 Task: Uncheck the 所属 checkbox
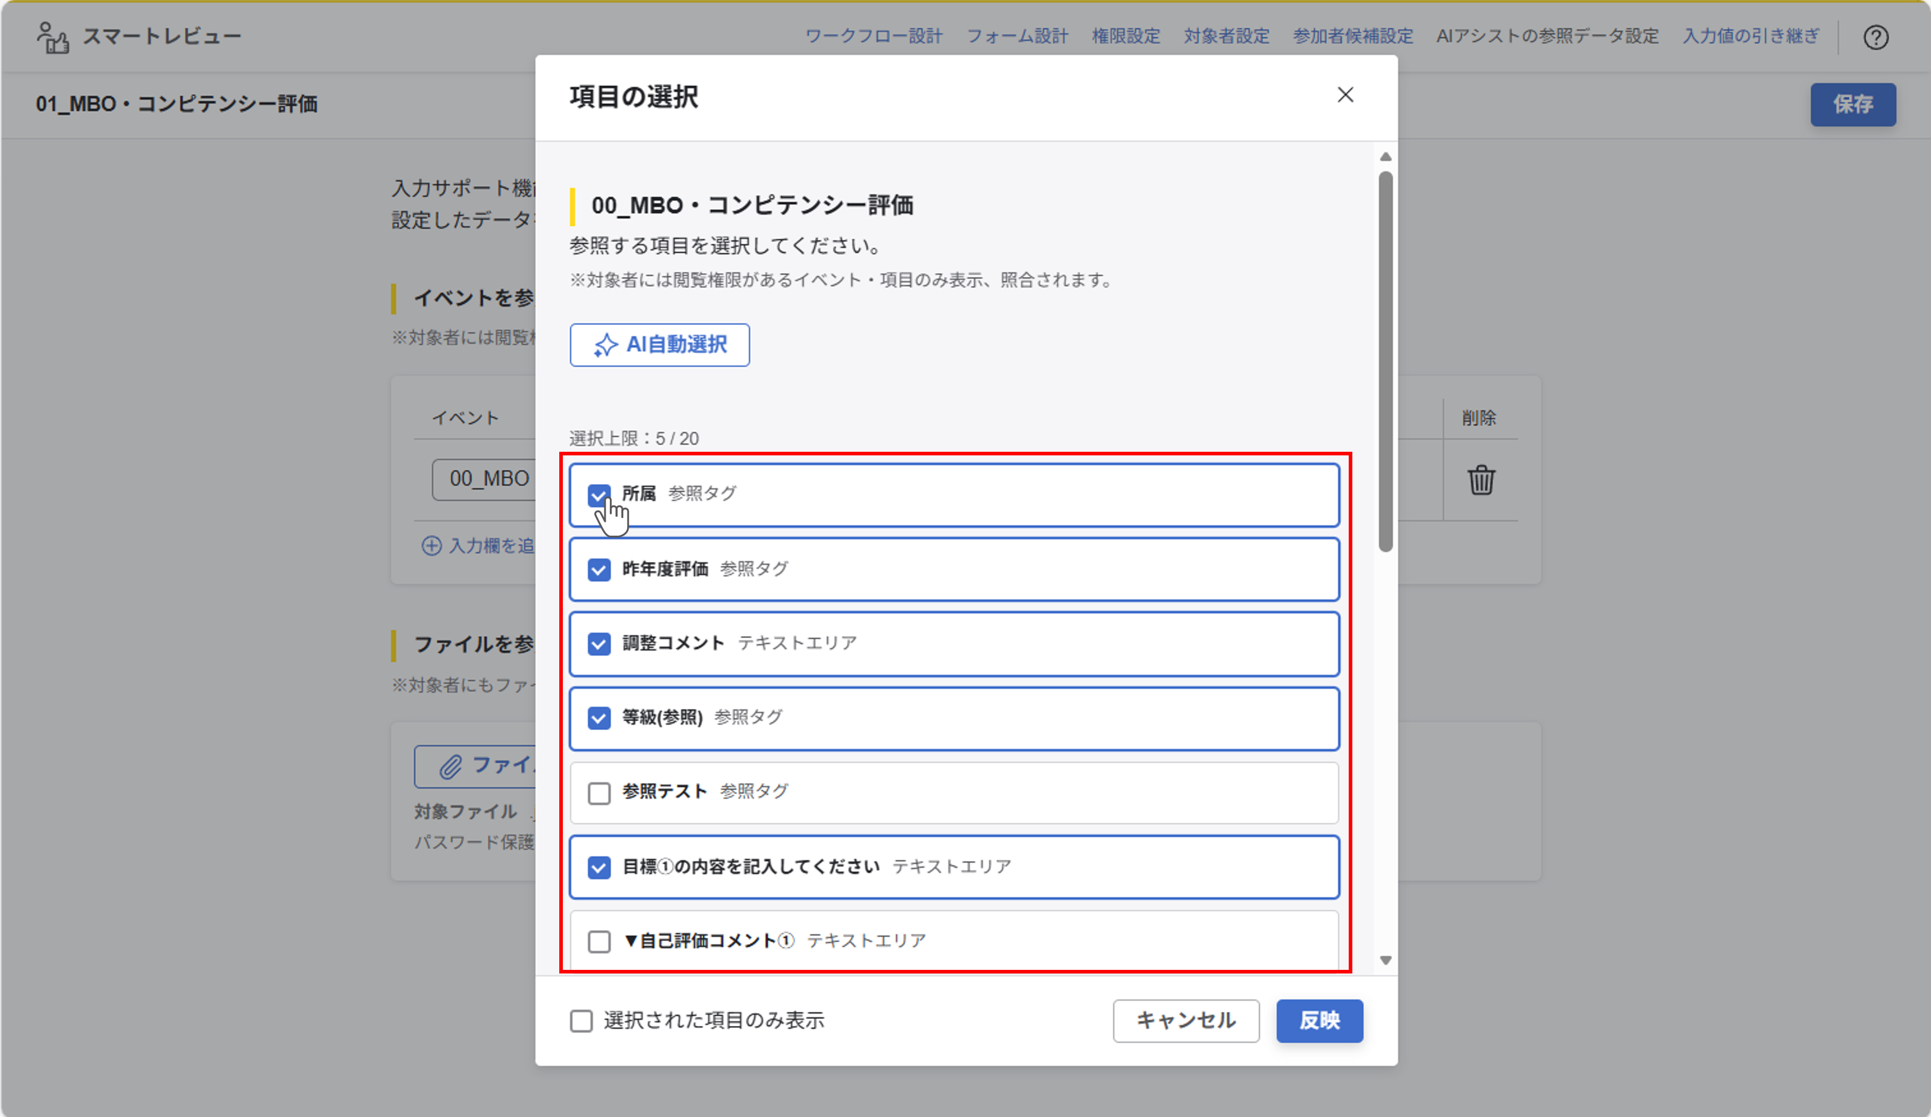(599, 495)
